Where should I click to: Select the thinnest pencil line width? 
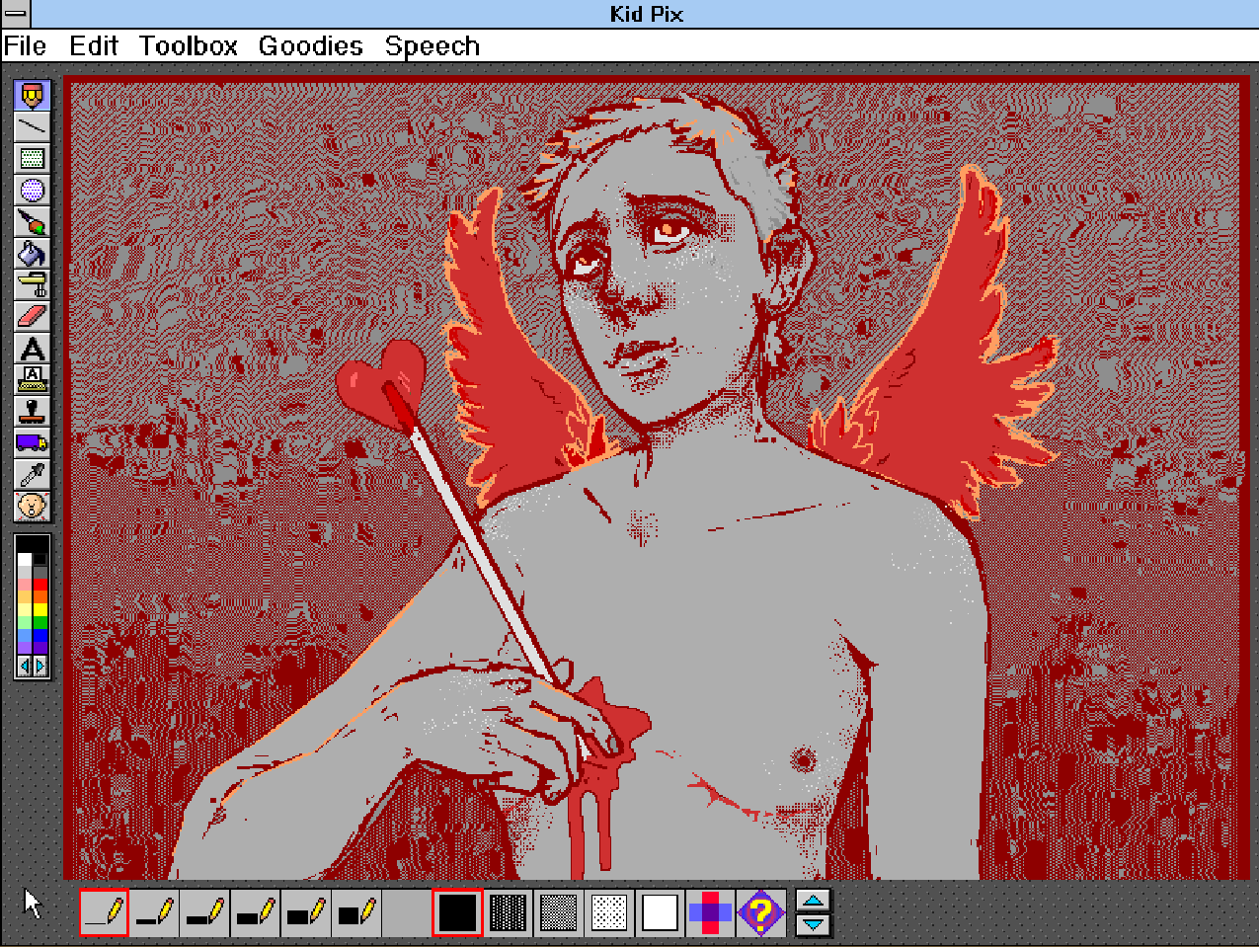pyautogui.click(x=104, y=912)
